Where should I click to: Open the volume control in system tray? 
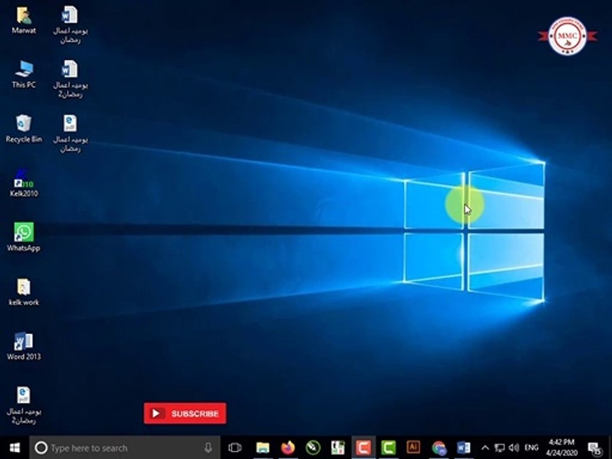click(514, 448)
